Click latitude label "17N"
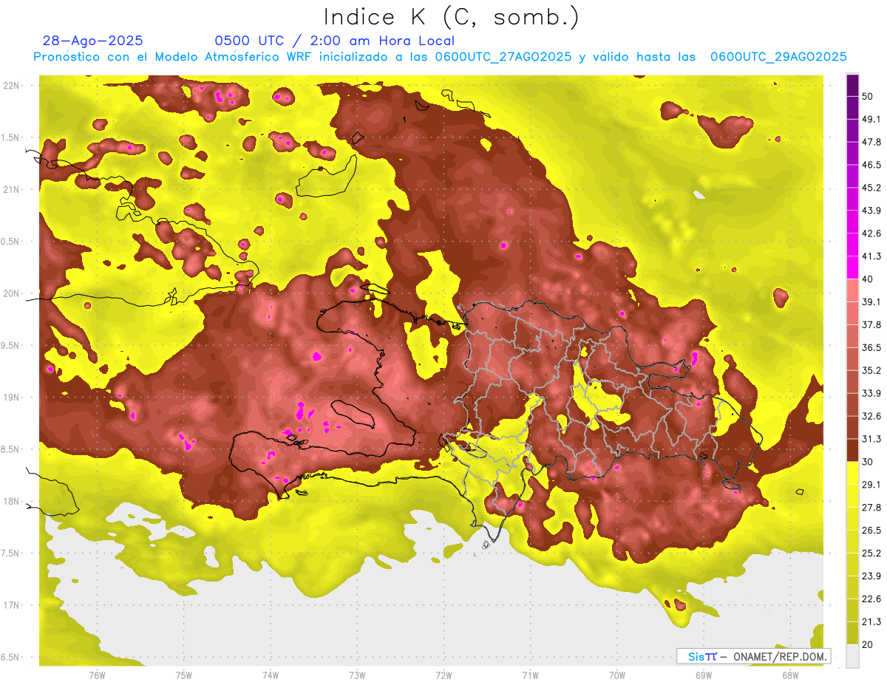Viewport: 887px width, 685px height. pos(12,605)
